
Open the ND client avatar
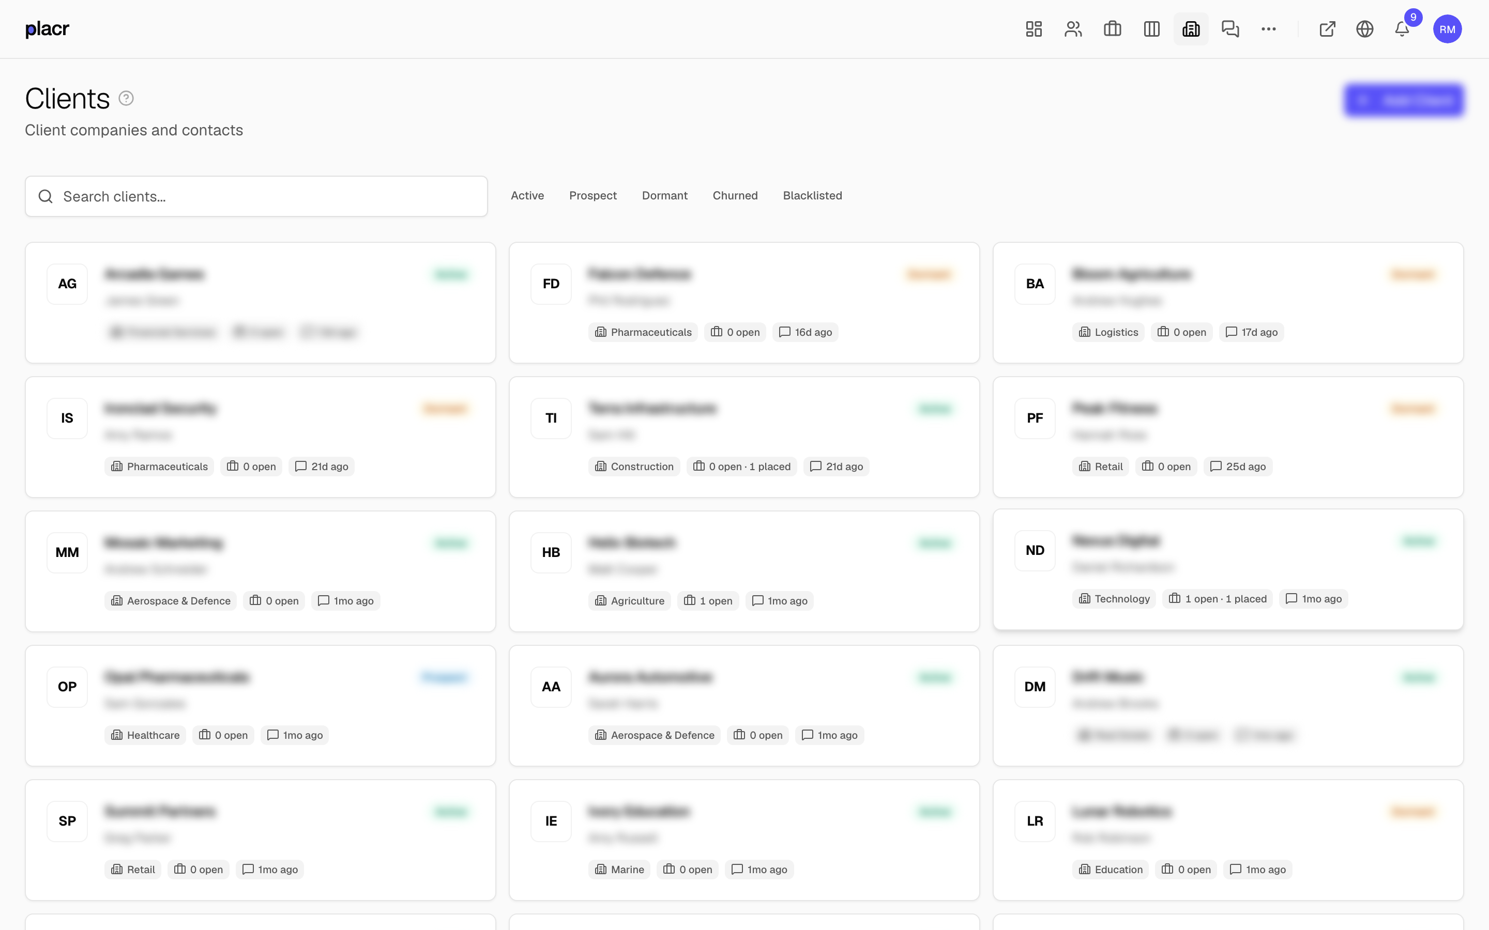click(x=1035, y=550)
